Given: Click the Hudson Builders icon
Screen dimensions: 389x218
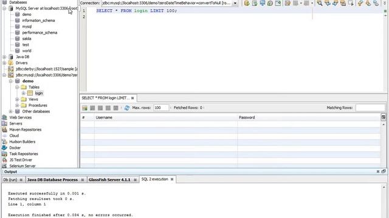Looking at the screenshot, I should pos(4,142).
